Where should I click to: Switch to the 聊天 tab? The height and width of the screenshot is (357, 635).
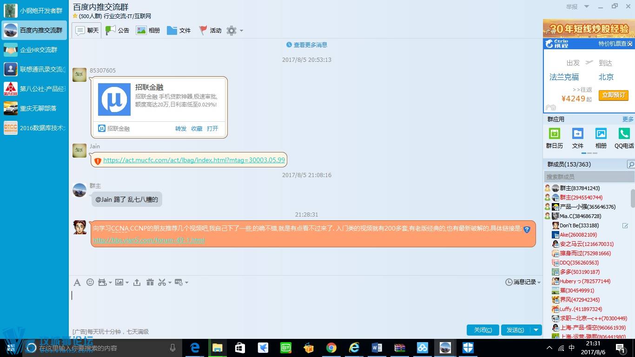[87, 31]
